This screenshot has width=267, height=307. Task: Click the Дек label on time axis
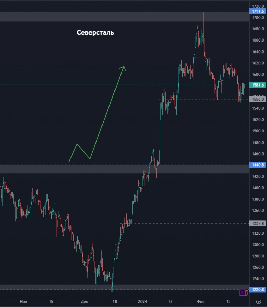tap(84, 302)
